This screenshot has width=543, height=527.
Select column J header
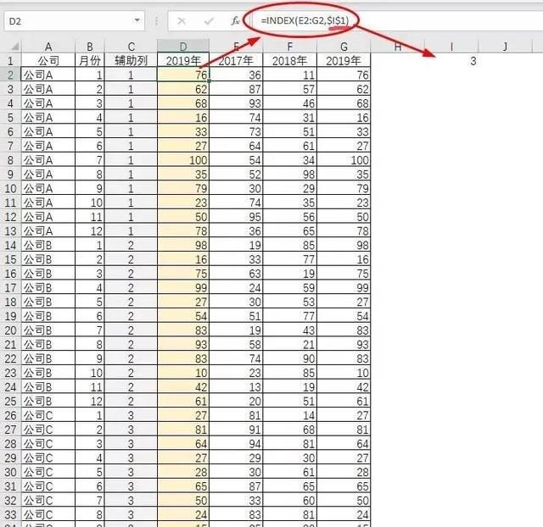[505, 47]
